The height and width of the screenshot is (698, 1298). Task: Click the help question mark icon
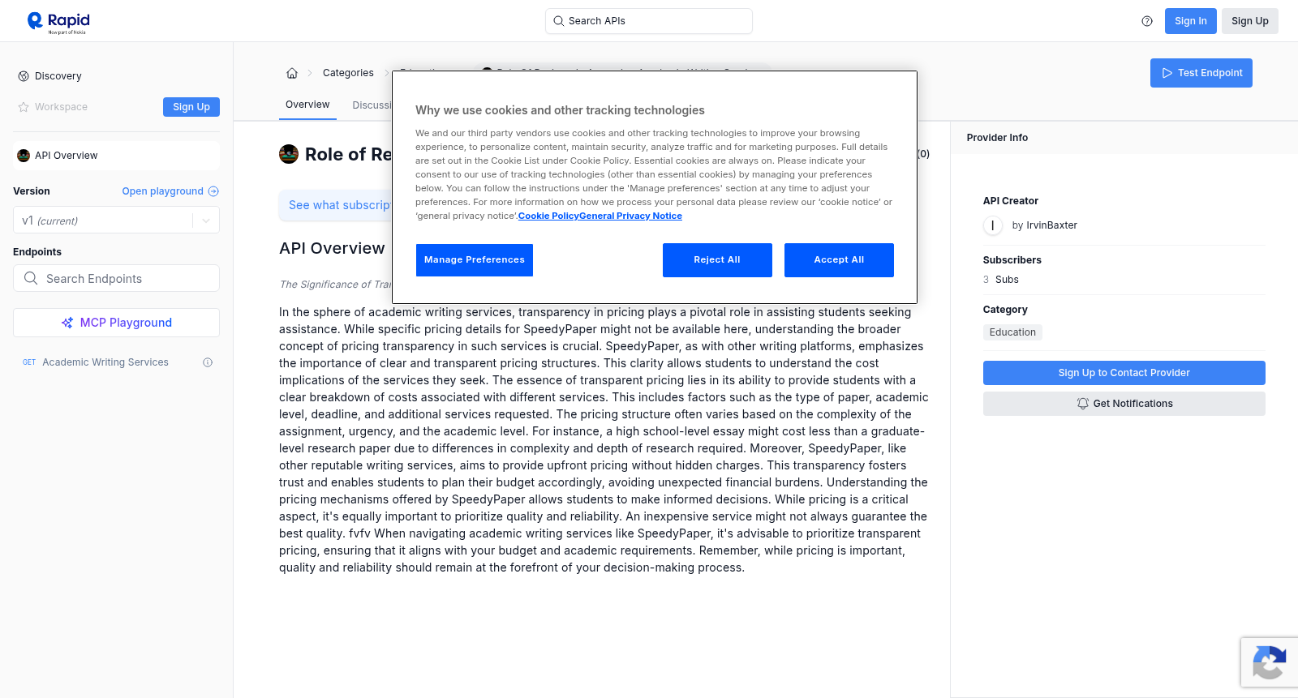(x=1147, y=21)
